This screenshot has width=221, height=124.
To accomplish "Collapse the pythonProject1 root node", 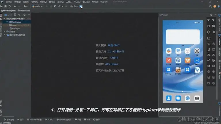I will pyautogui.click(x=4, y=19).
